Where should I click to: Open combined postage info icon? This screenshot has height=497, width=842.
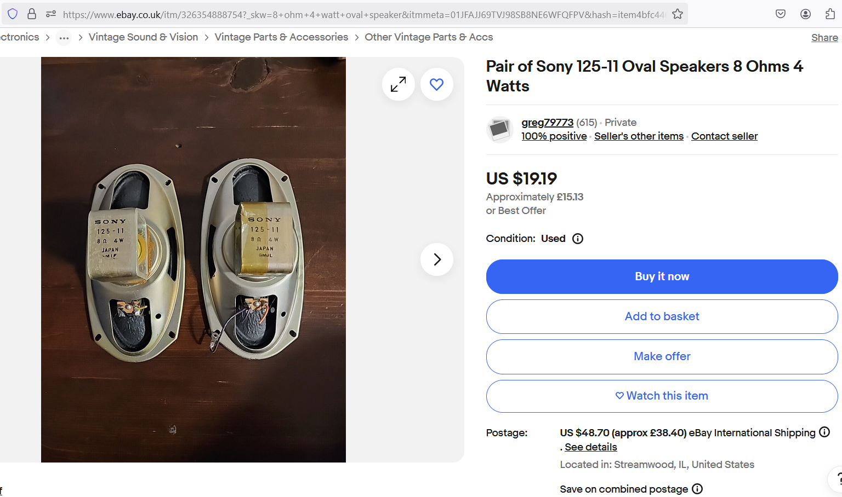click(697, 489)
